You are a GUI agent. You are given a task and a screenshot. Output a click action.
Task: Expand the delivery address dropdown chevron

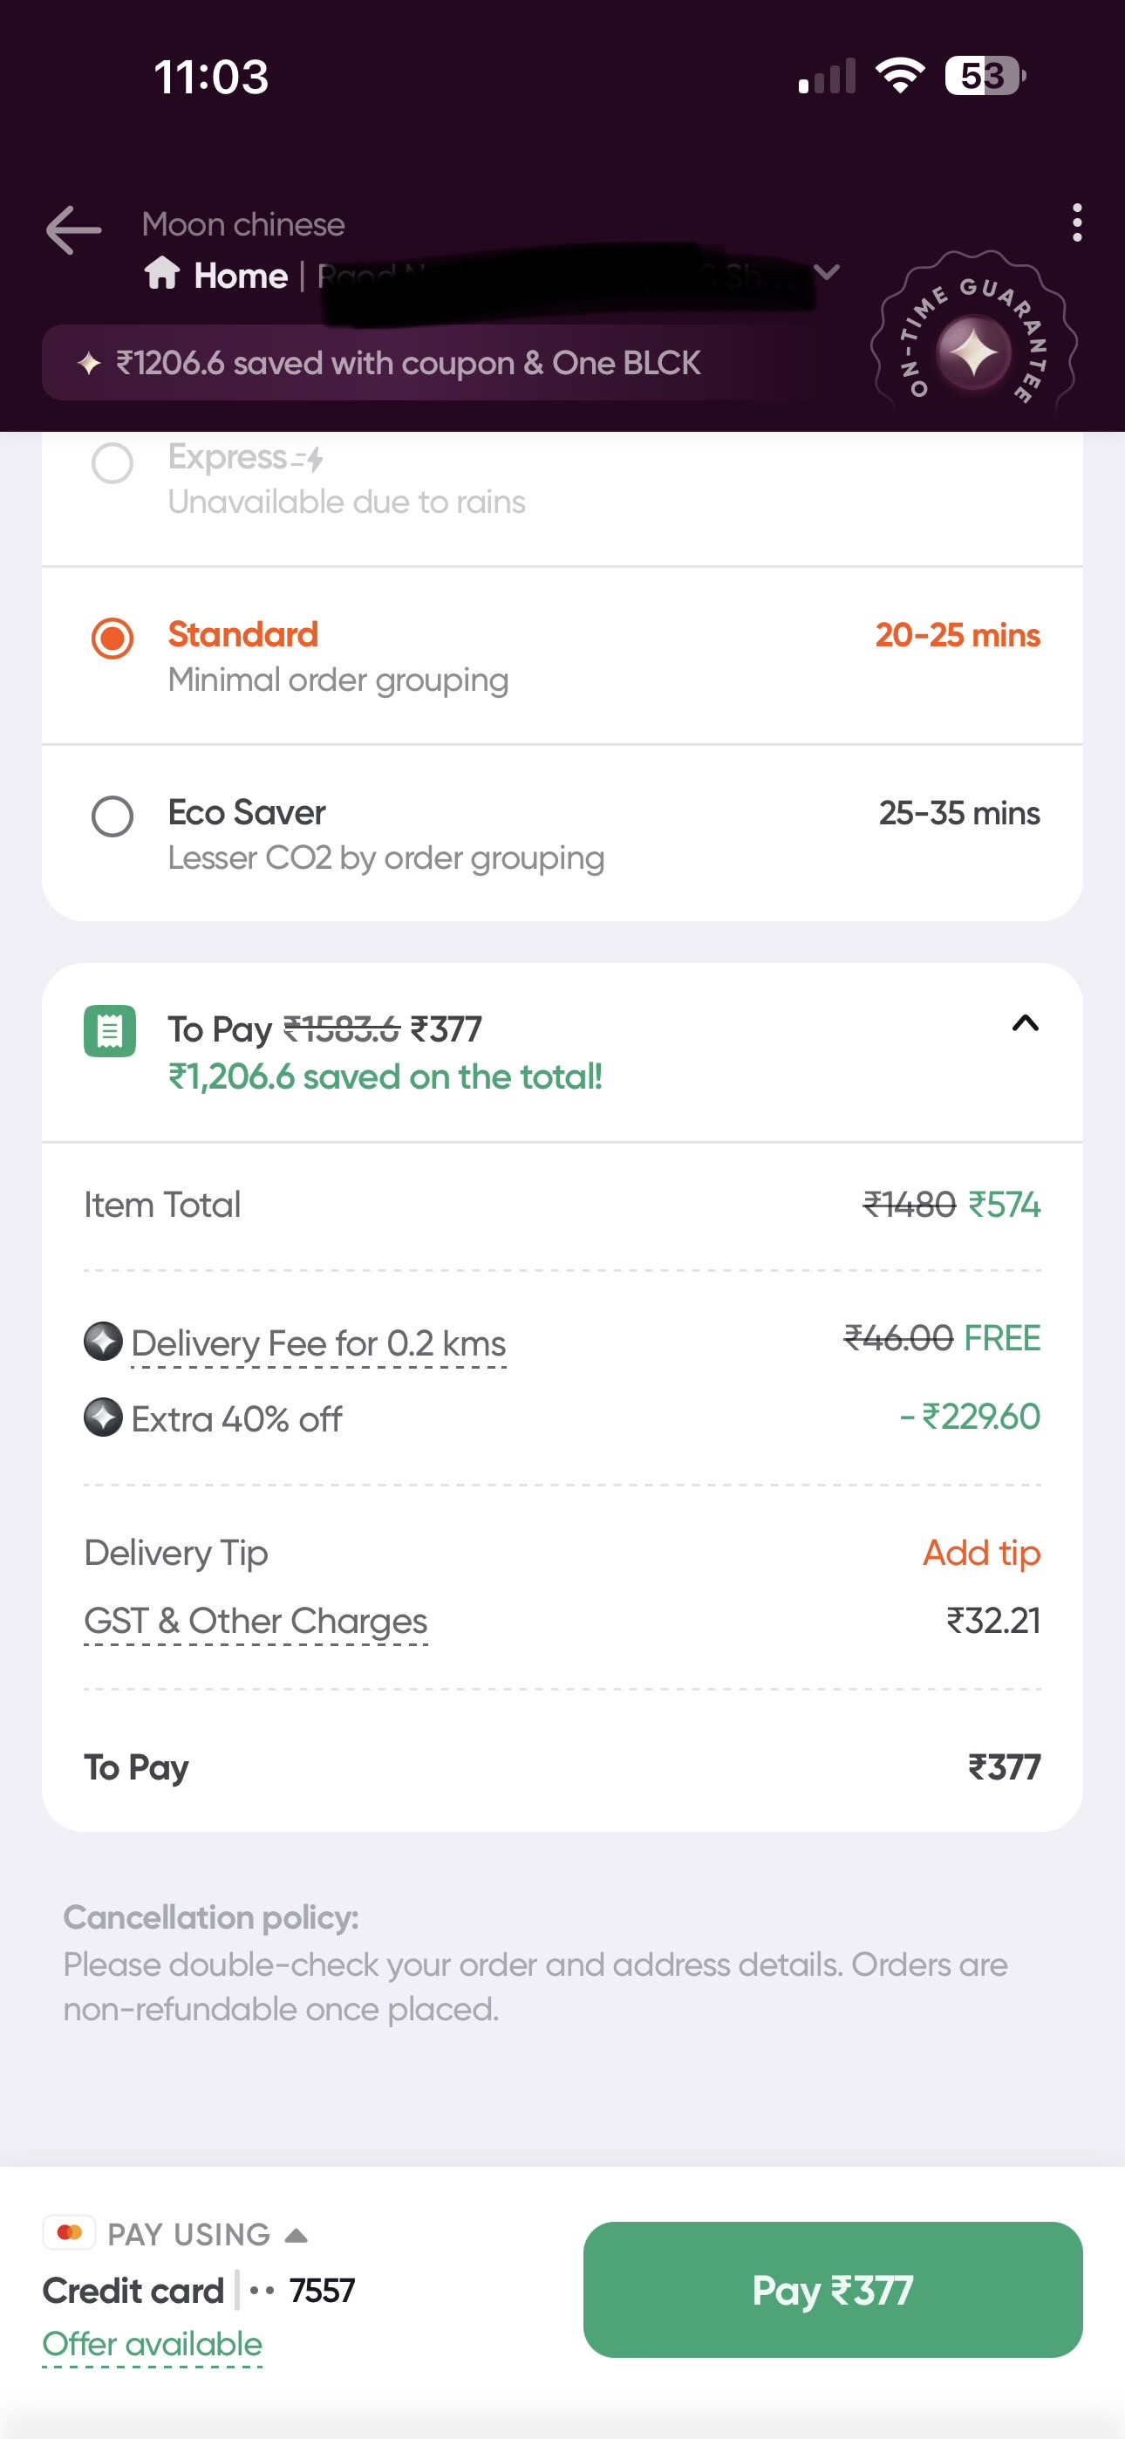tap(827, 273)
